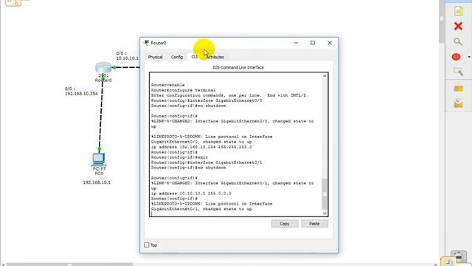Click the Paste button below the CLI

pyautogui.click(x=314, y=224)
